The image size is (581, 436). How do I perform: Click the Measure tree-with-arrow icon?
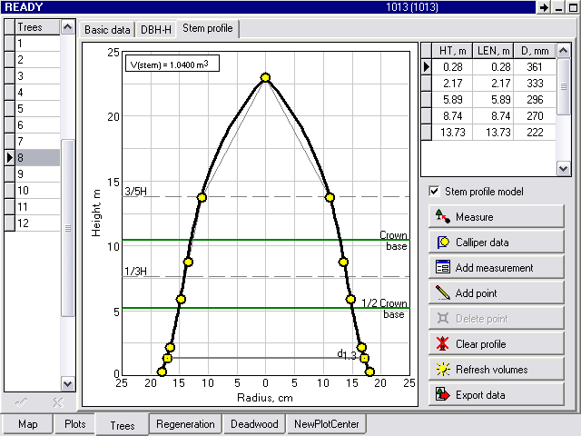pyautogui.click(x=443, y=216)
